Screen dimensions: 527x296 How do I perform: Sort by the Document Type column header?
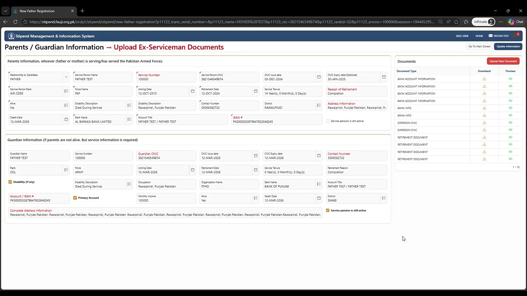407,71
